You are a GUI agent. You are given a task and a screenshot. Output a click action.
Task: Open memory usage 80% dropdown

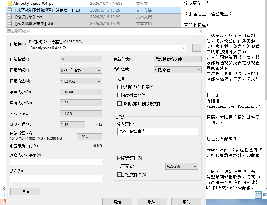(90, 137)
